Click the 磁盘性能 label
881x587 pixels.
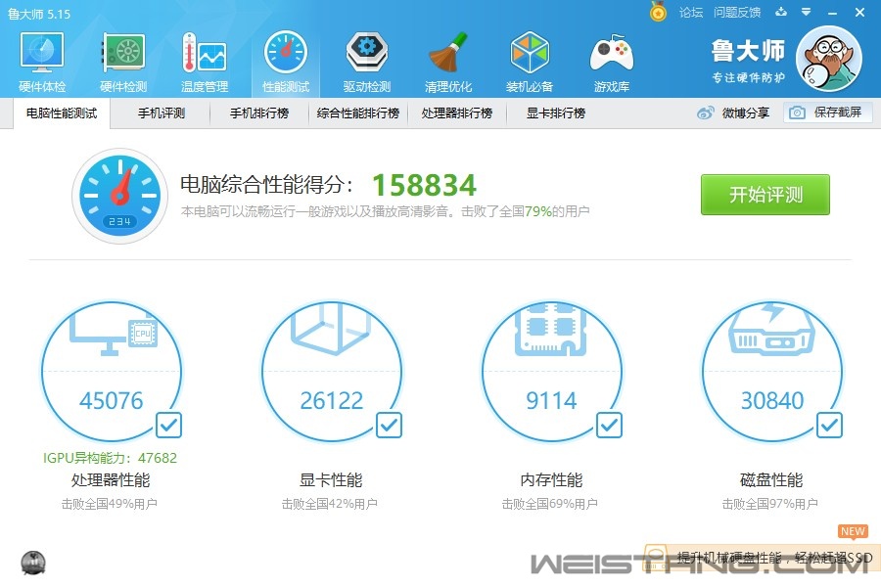(771, 480)
